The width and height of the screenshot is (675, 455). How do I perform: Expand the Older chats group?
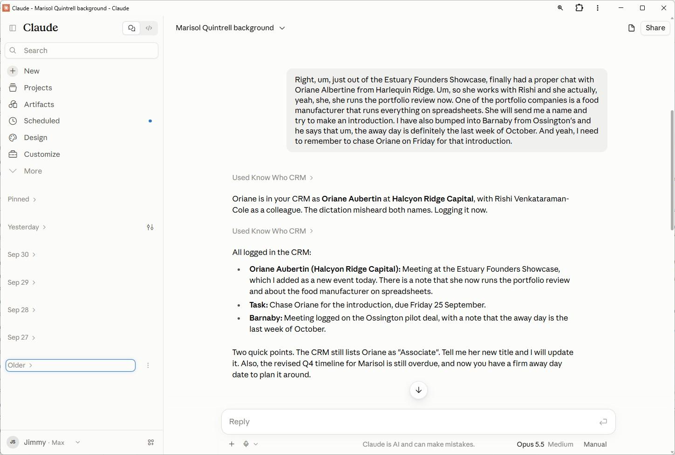click(x=70, y=365)
